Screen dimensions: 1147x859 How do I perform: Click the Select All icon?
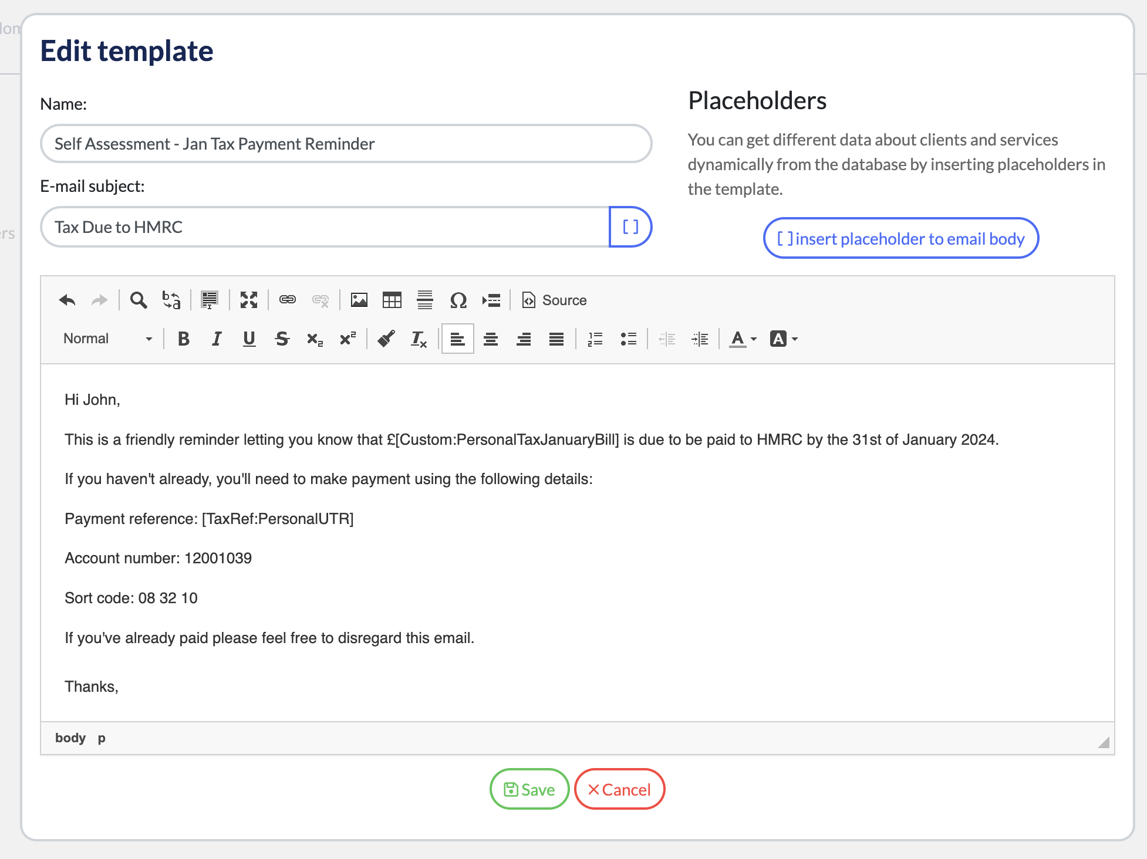pos(210,300)
